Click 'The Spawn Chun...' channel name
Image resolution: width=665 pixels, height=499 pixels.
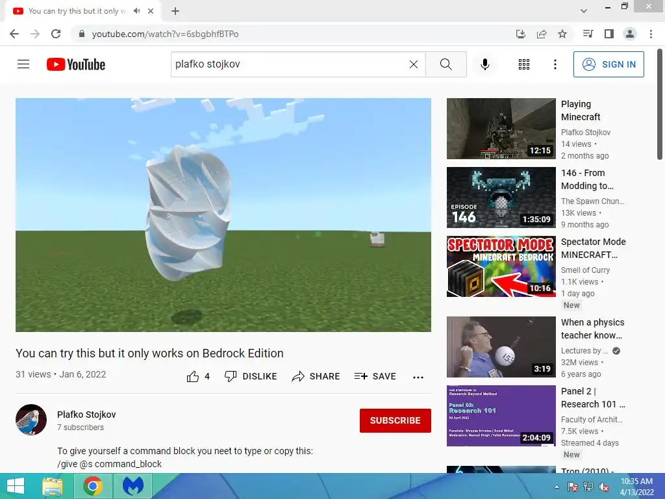click(x=592, y=201)
